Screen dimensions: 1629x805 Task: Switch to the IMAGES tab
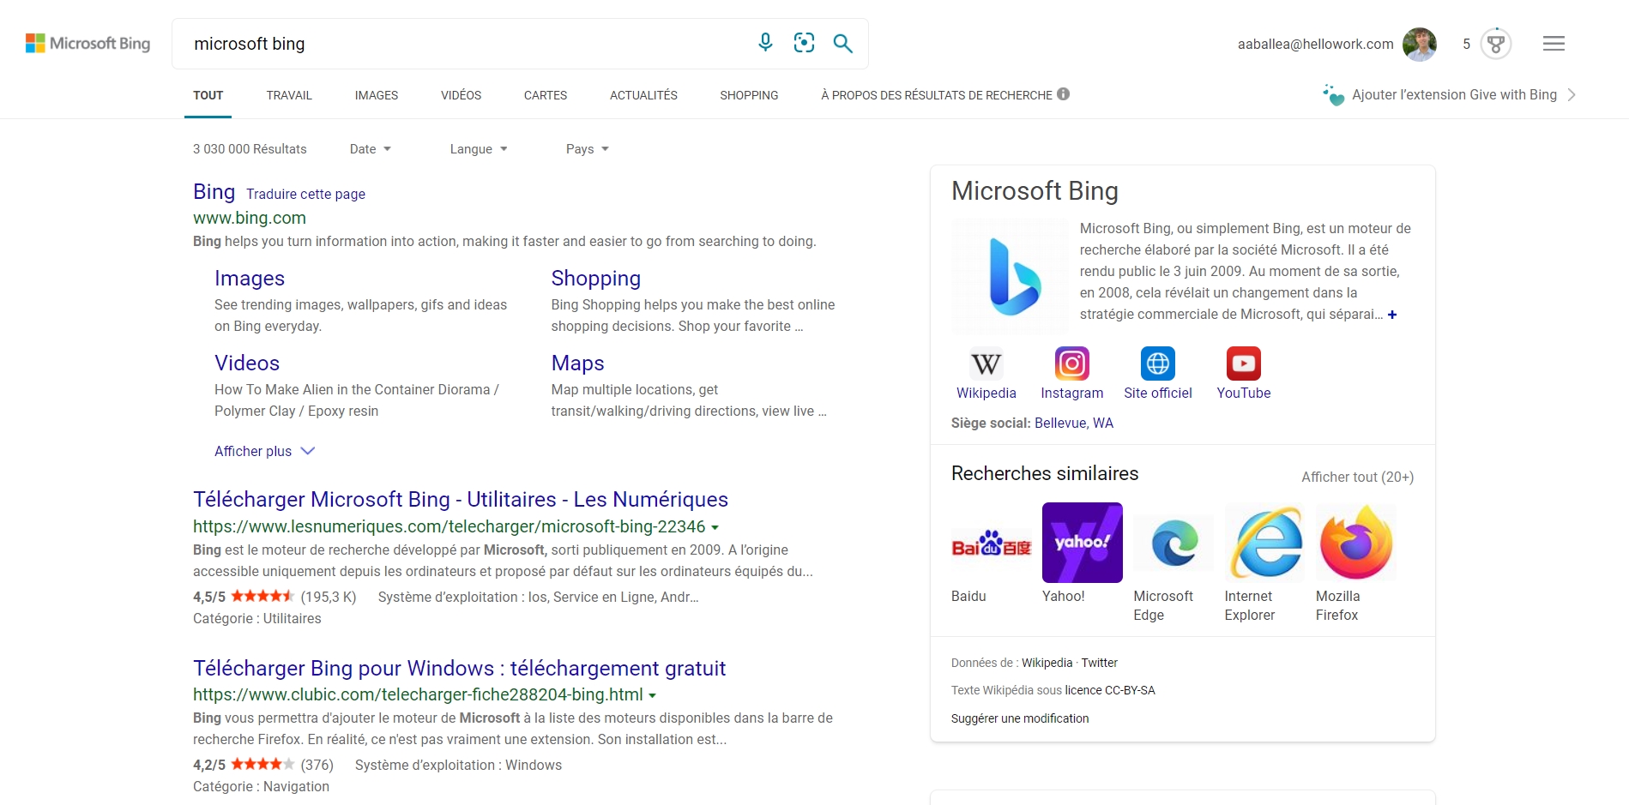click(376, 95)
